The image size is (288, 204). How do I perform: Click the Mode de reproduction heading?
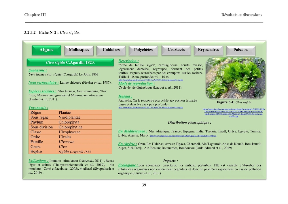(137, 83)
